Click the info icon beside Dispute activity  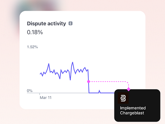tap(70, 23)
